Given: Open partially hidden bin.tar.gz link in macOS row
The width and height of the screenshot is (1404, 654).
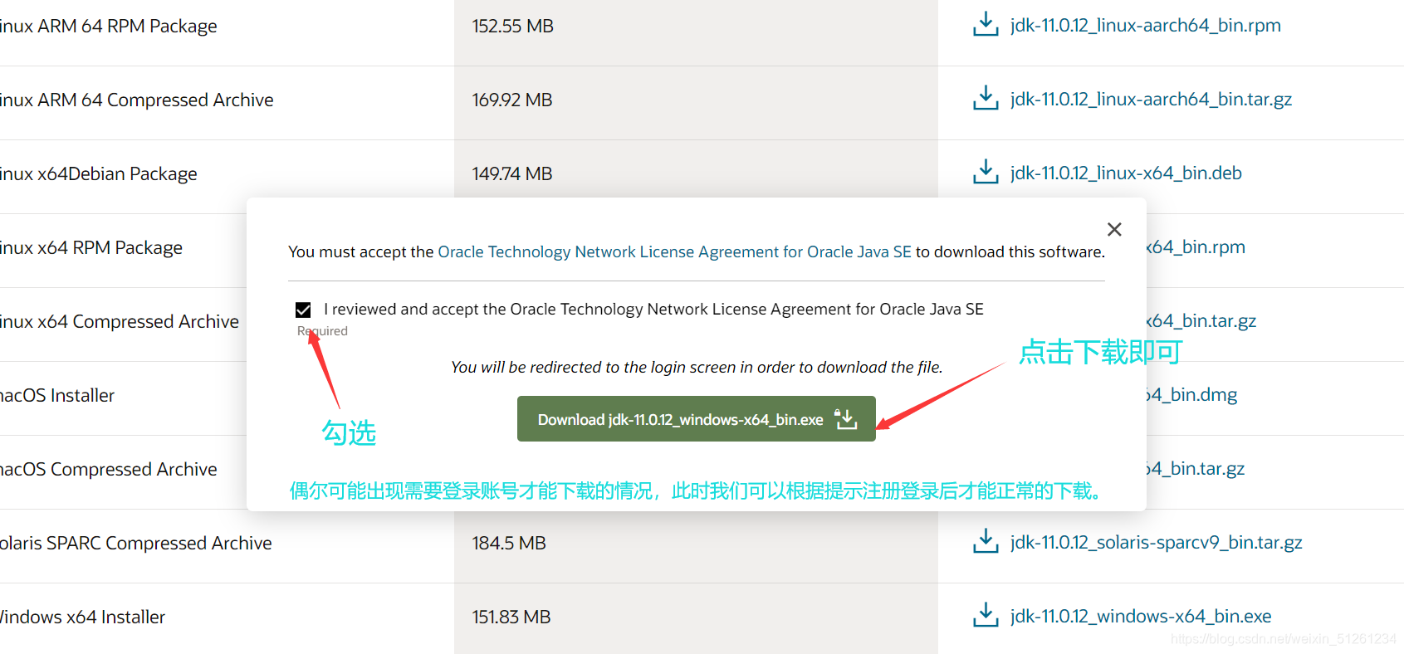Looking at the screenshot, I should coord(1196,469).
